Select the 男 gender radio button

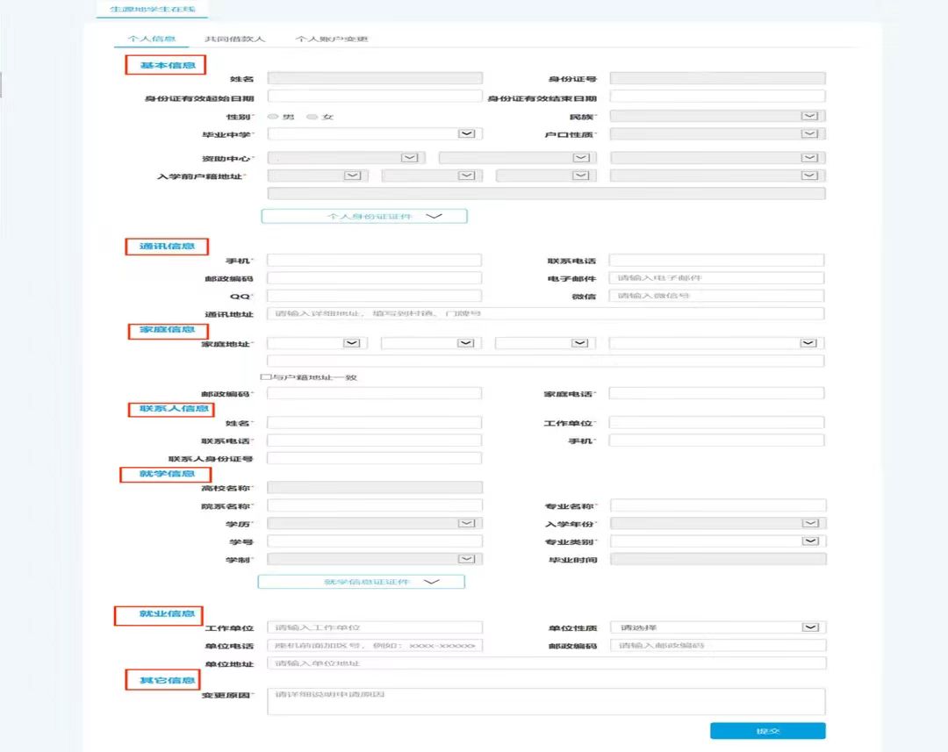point(273,117)
